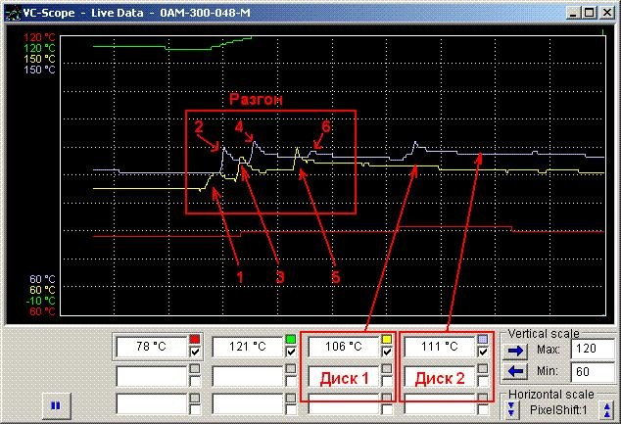Check the empty checkbox directly below 78 °C channel
The height and width of the screenshot is (424, 621).
195,381
